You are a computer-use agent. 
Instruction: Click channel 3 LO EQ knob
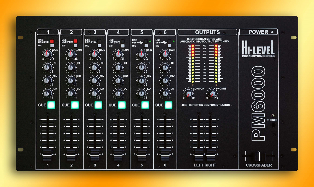pos(95,93)
